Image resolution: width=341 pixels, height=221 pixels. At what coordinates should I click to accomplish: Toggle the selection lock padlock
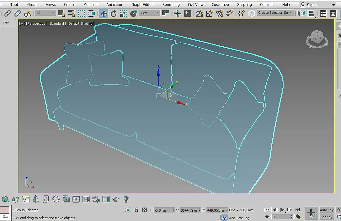click(x=136, y=210)
